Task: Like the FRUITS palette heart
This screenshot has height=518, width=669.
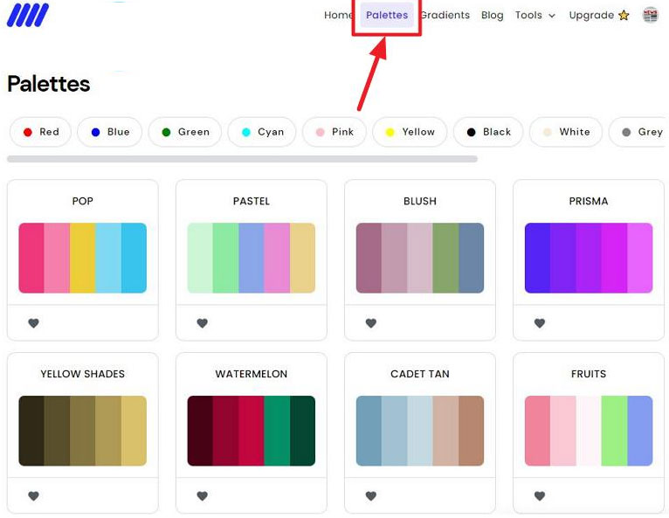Action: pyautogui.click(x=540, y=496)
